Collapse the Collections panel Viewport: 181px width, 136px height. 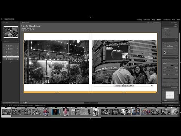[3, 42]
